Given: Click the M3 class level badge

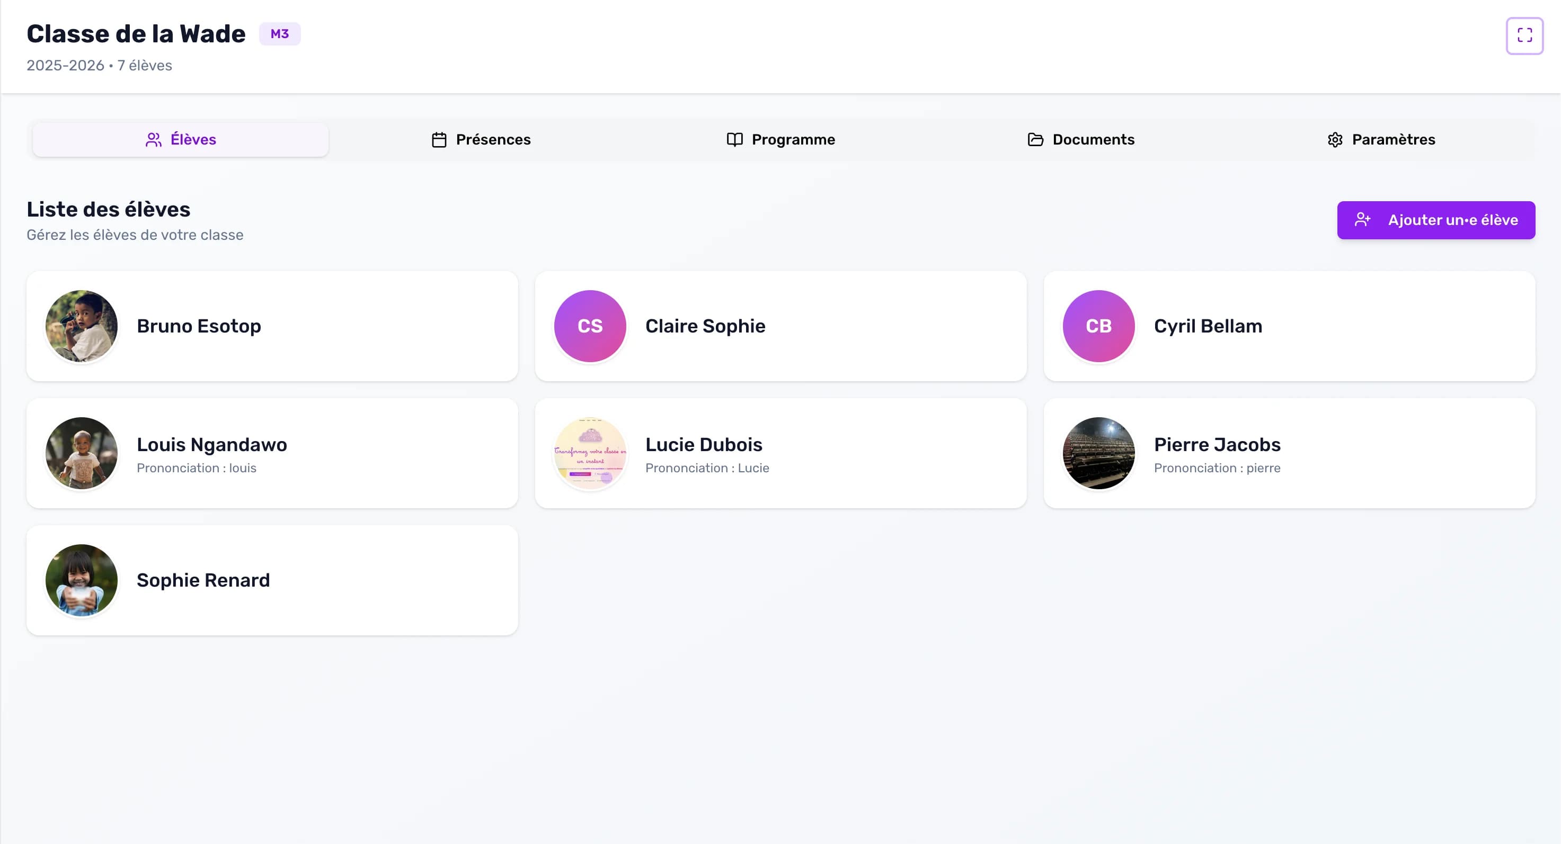Looking at the screenshot, I should tap(279, 34).
